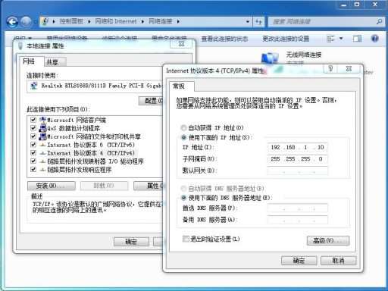Open the change view icon
Viewport: 388px width, 291px height.
[330, 39]
